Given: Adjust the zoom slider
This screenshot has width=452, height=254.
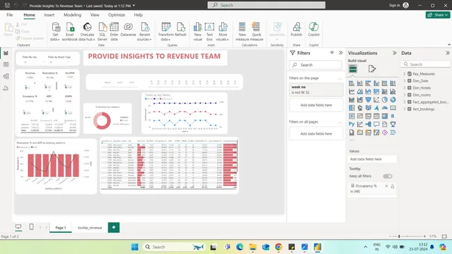Looking at the screenshot, I should pos(399,236).
